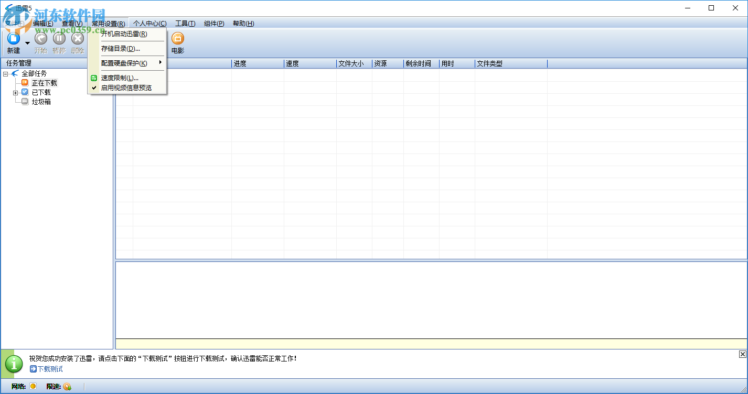
Task: Close the info tip bar
Action: 743,354
